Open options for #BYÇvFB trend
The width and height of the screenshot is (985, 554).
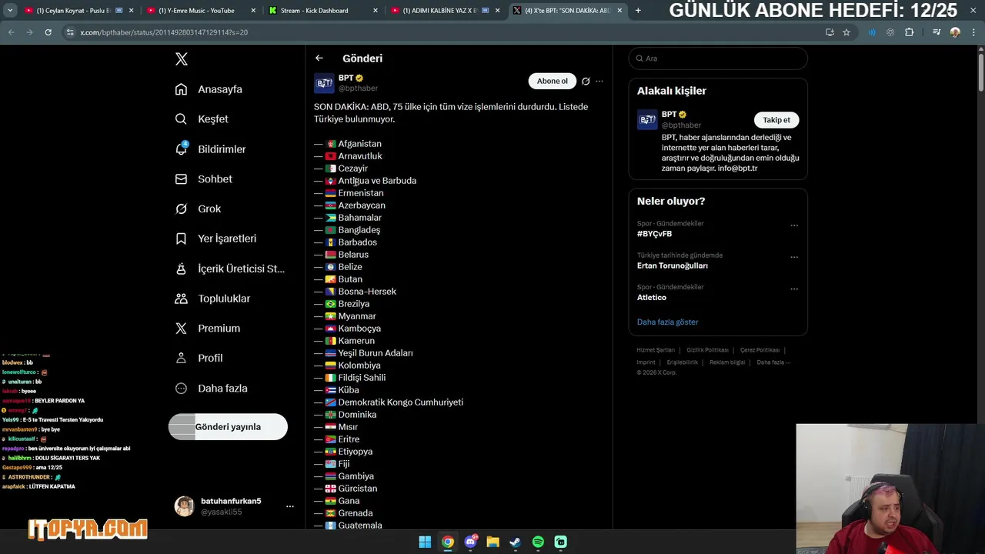(x=794, y=225)
